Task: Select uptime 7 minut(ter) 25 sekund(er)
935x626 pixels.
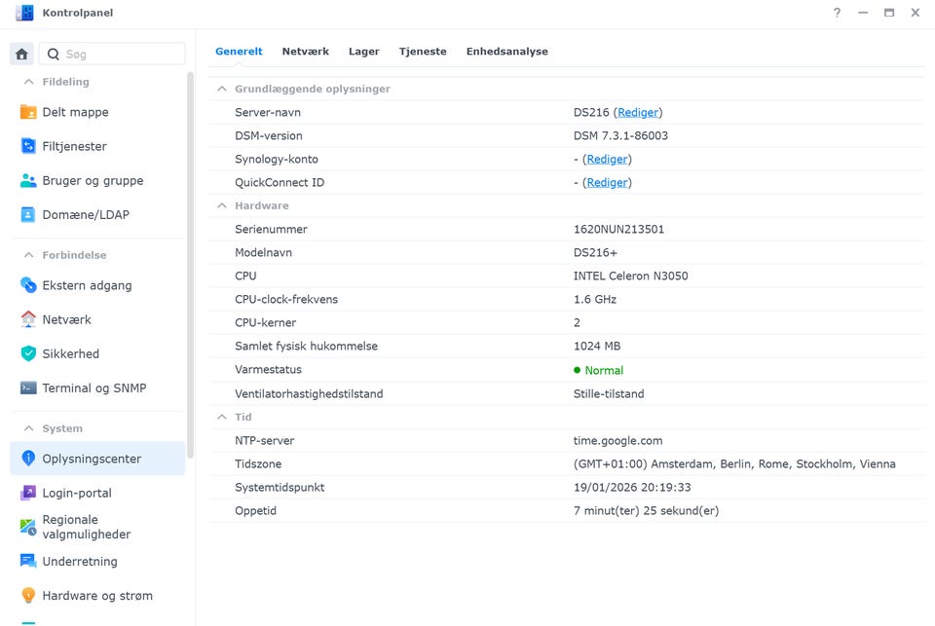Action: [x=647, y=511]
